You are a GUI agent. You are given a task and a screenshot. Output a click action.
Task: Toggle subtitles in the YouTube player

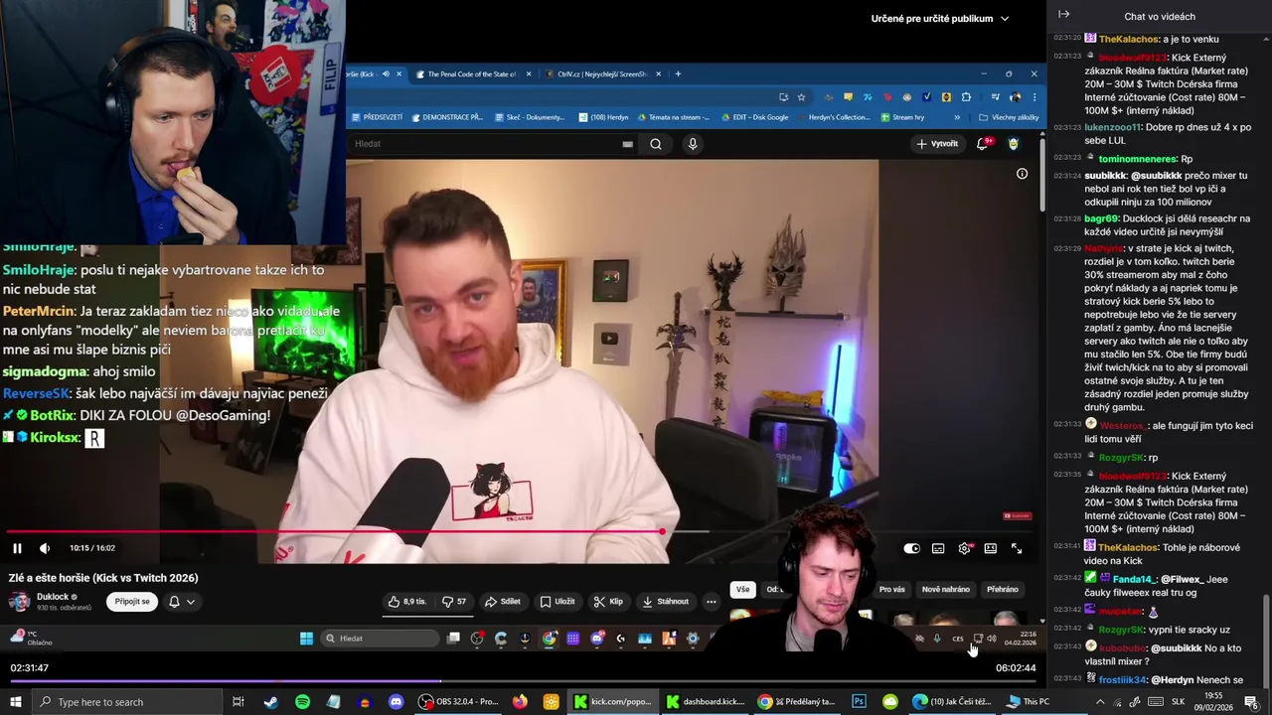tap(938, 548)
